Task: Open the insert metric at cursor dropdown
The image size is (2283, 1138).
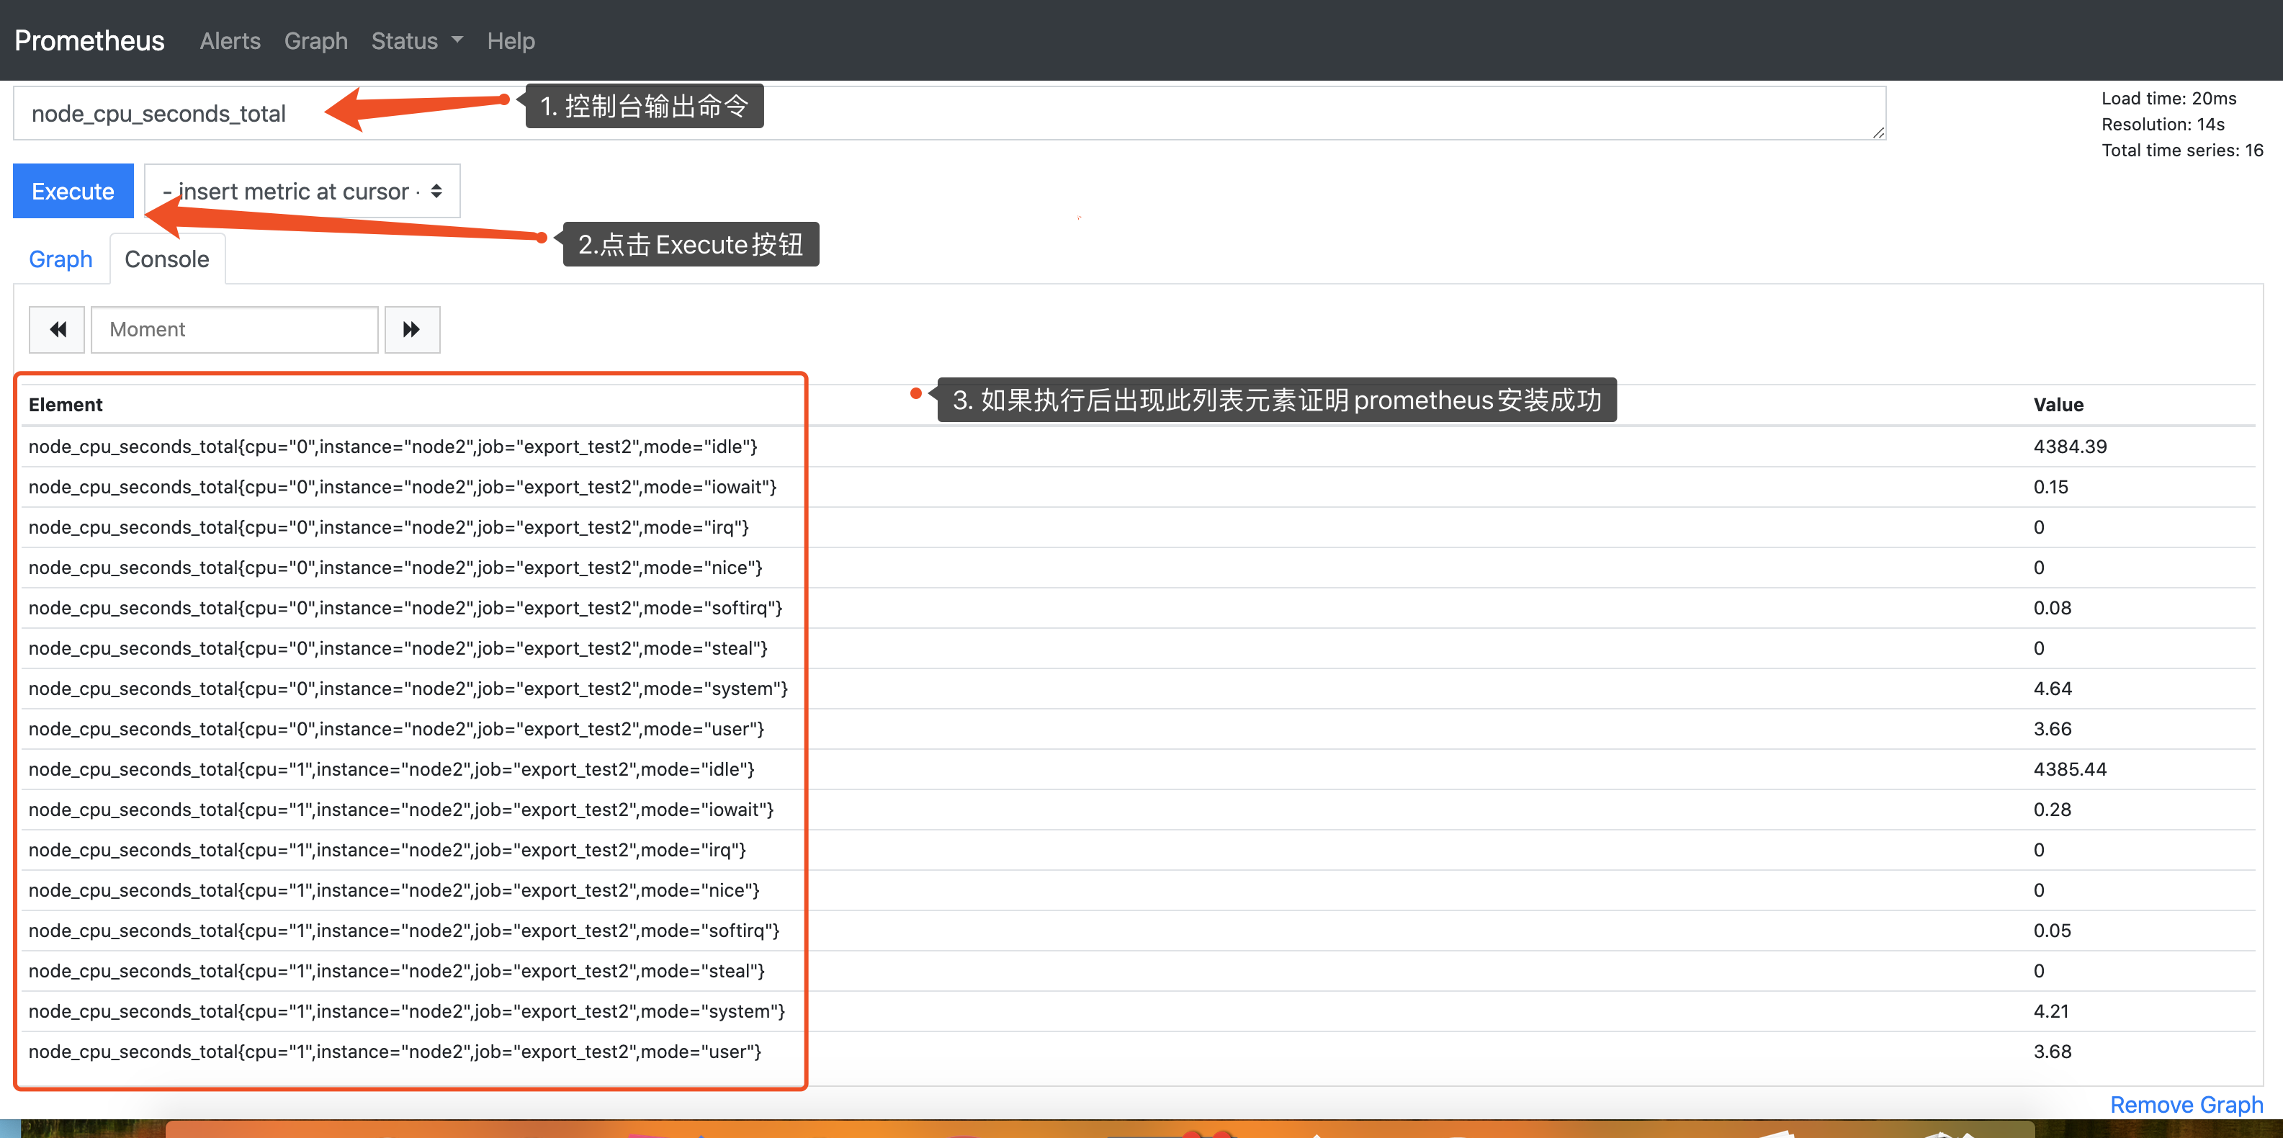Action: (301, 191)
